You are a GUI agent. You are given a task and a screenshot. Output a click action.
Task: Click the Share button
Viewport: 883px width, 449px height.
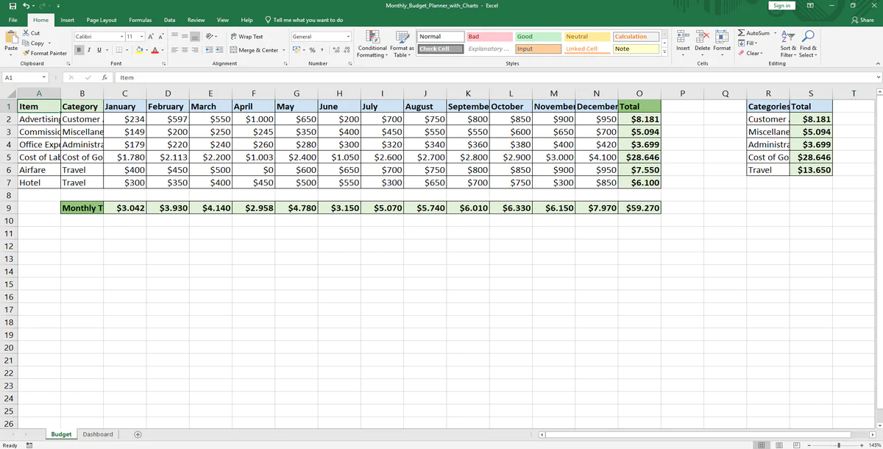coord(862,20)
